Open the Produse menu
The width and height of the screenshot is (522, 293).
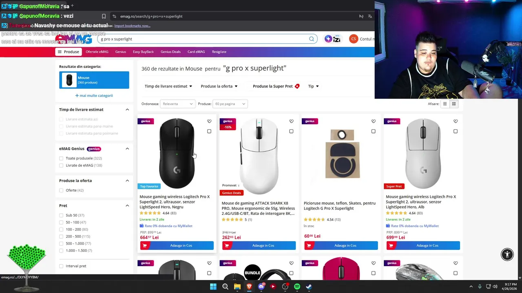click(69, 52)
